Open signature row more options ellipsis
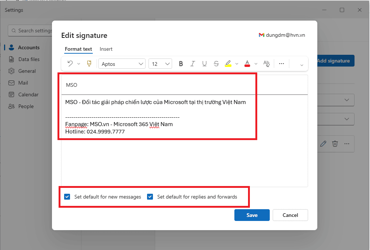 (347, 144)
